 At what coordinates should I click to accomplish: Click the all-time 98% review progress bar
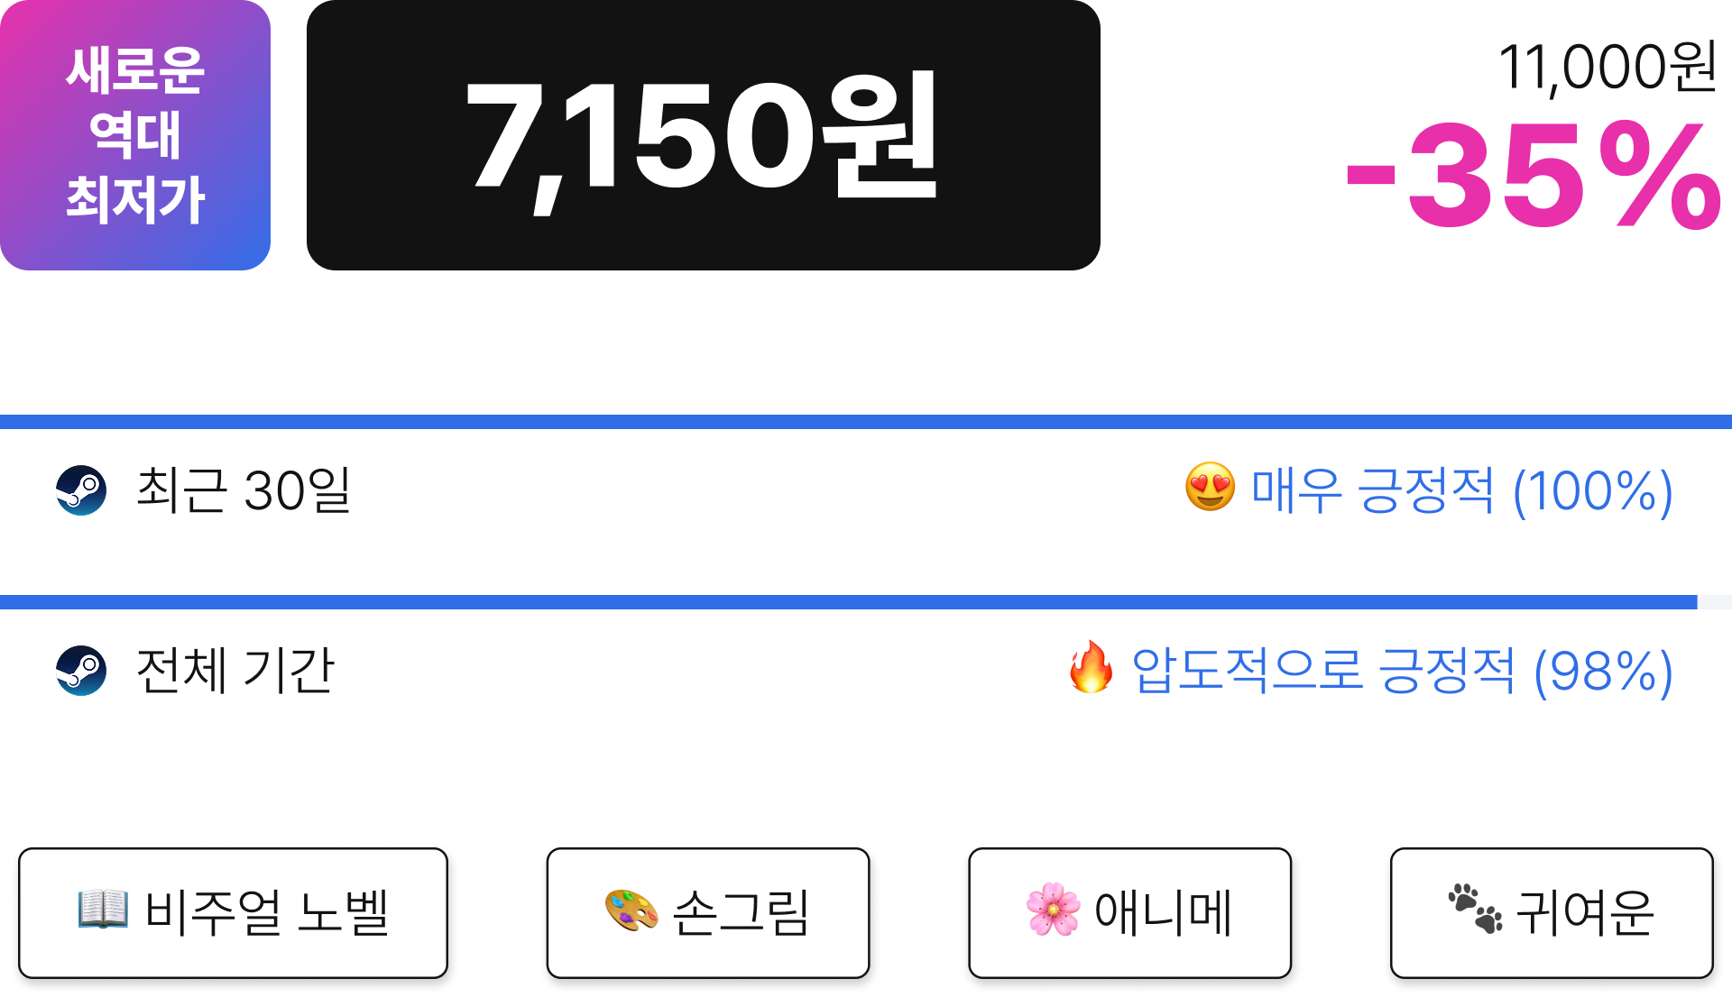(x=866, y=602)
